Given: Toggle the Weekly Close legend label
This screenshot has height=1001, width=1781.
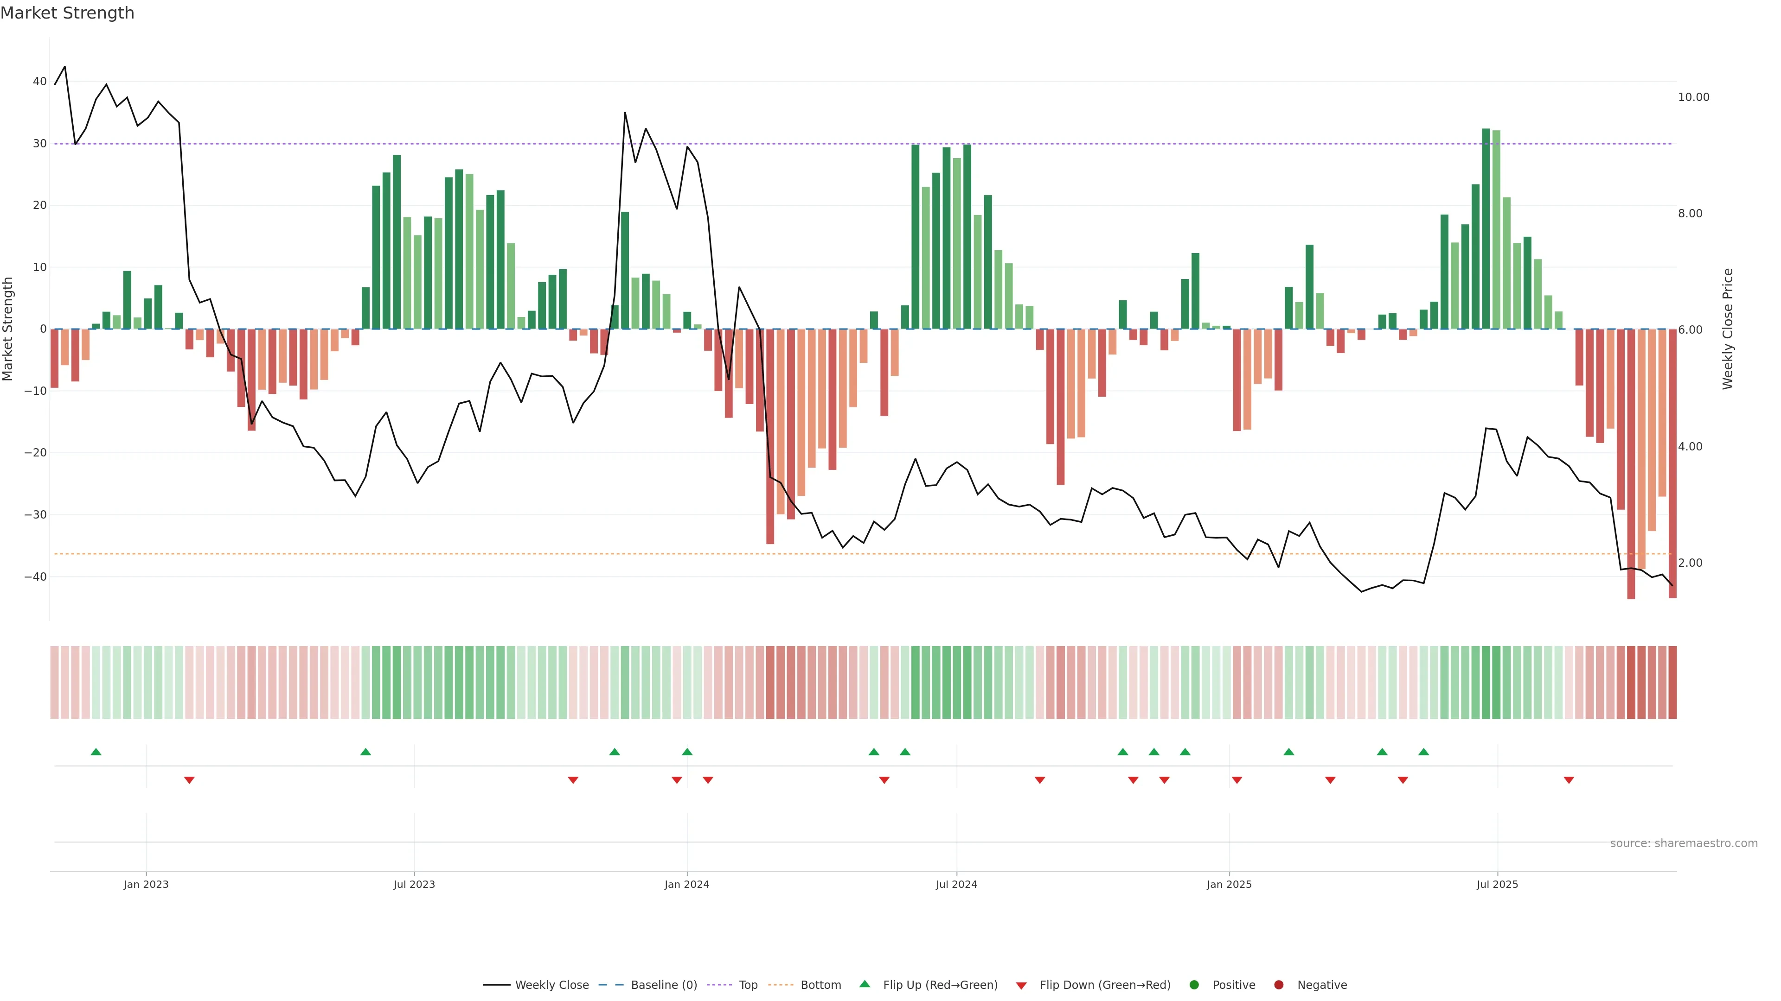Looking at the screenshot, I should click(x=552, y=985).
